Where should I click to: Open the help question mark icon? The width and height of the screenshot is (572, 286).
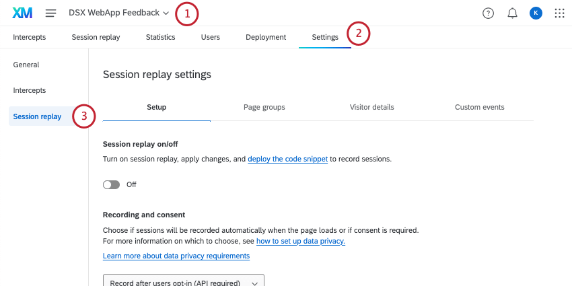pyautogui.click(x=488, y=13)
